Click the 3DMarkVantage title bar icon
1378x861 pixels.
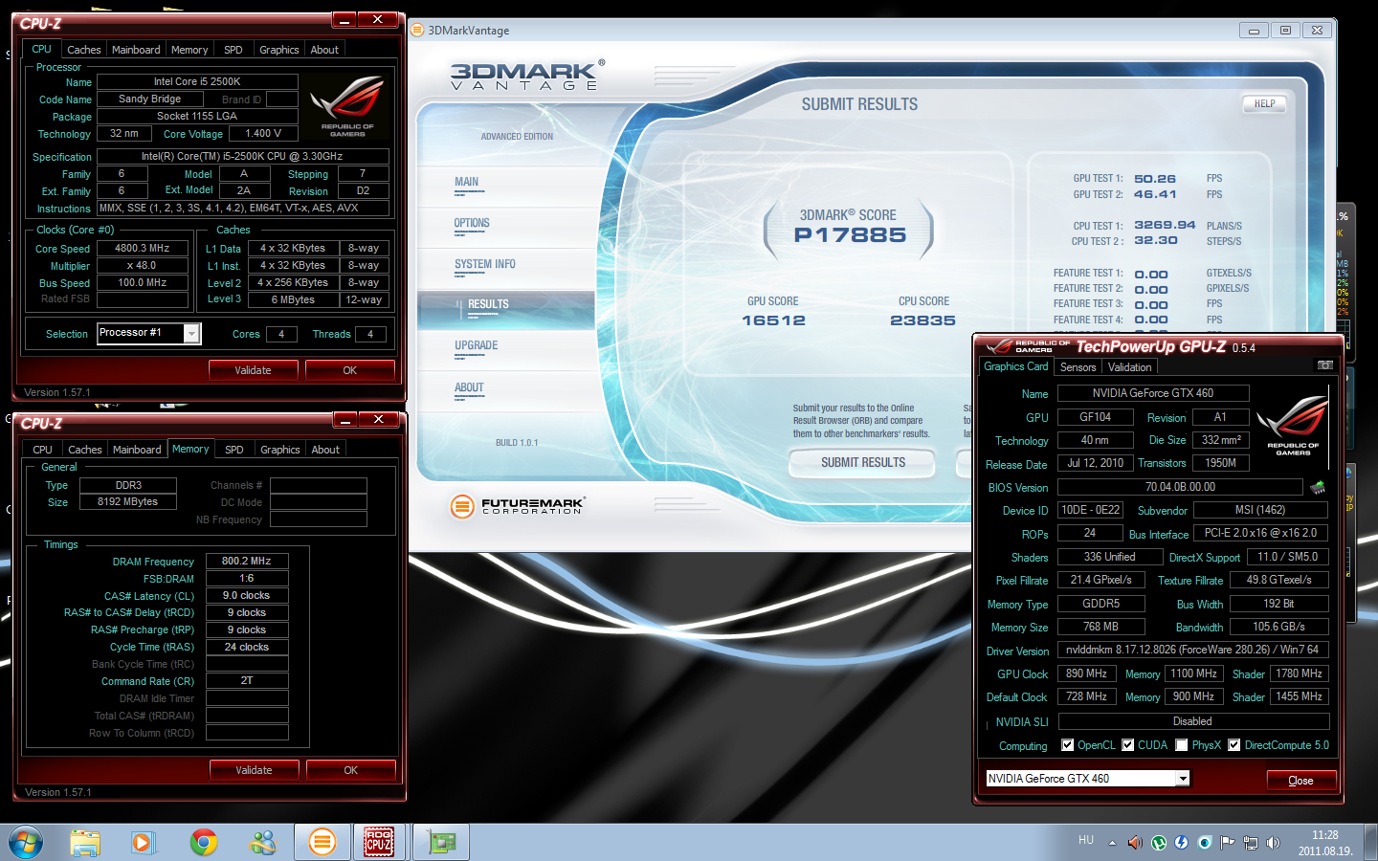click(417, 30)
